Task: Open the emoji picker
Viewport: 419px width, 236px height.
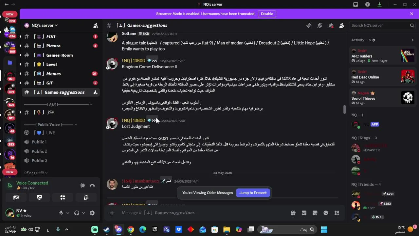Action: point(326,213)
